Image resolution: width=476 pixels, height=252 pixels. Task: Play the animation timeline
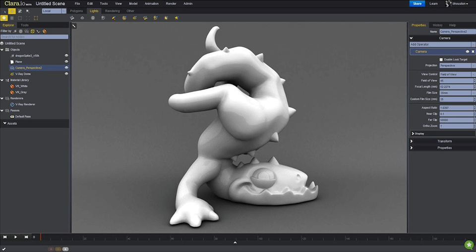[15, 237]
